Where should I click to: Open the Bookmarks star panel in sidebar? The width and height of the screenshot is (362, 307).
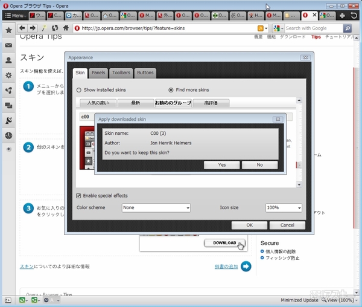[x=8, y=30]
